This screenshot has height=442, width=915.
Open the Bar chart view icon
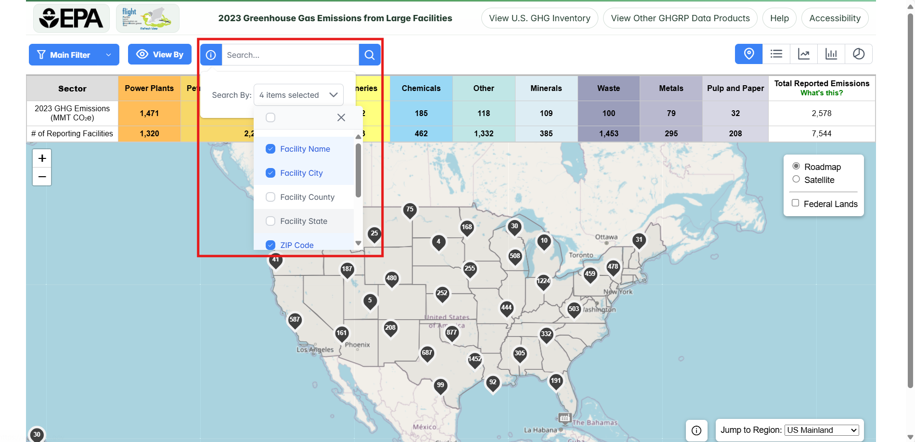(x=831, y=54)
